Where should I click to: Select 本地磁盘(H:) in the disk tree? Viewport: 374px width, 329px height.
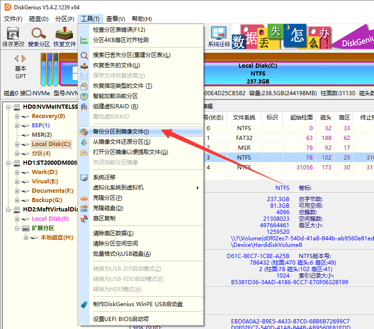click(57, 238)
